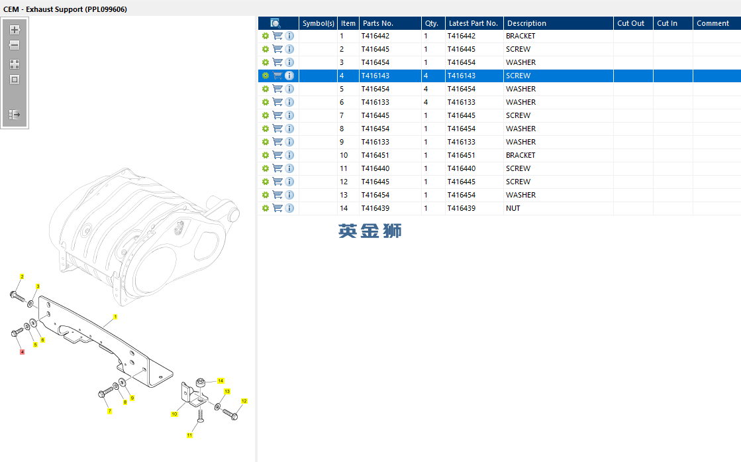The height and width of the screenshot is (462, 741).
Task: Add item 10 T416451 BRACKET to cart
Action: [x=277, y=155]
